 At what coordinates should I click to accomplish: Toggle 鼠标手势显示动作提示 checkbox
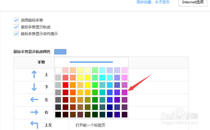coord(16,34)
